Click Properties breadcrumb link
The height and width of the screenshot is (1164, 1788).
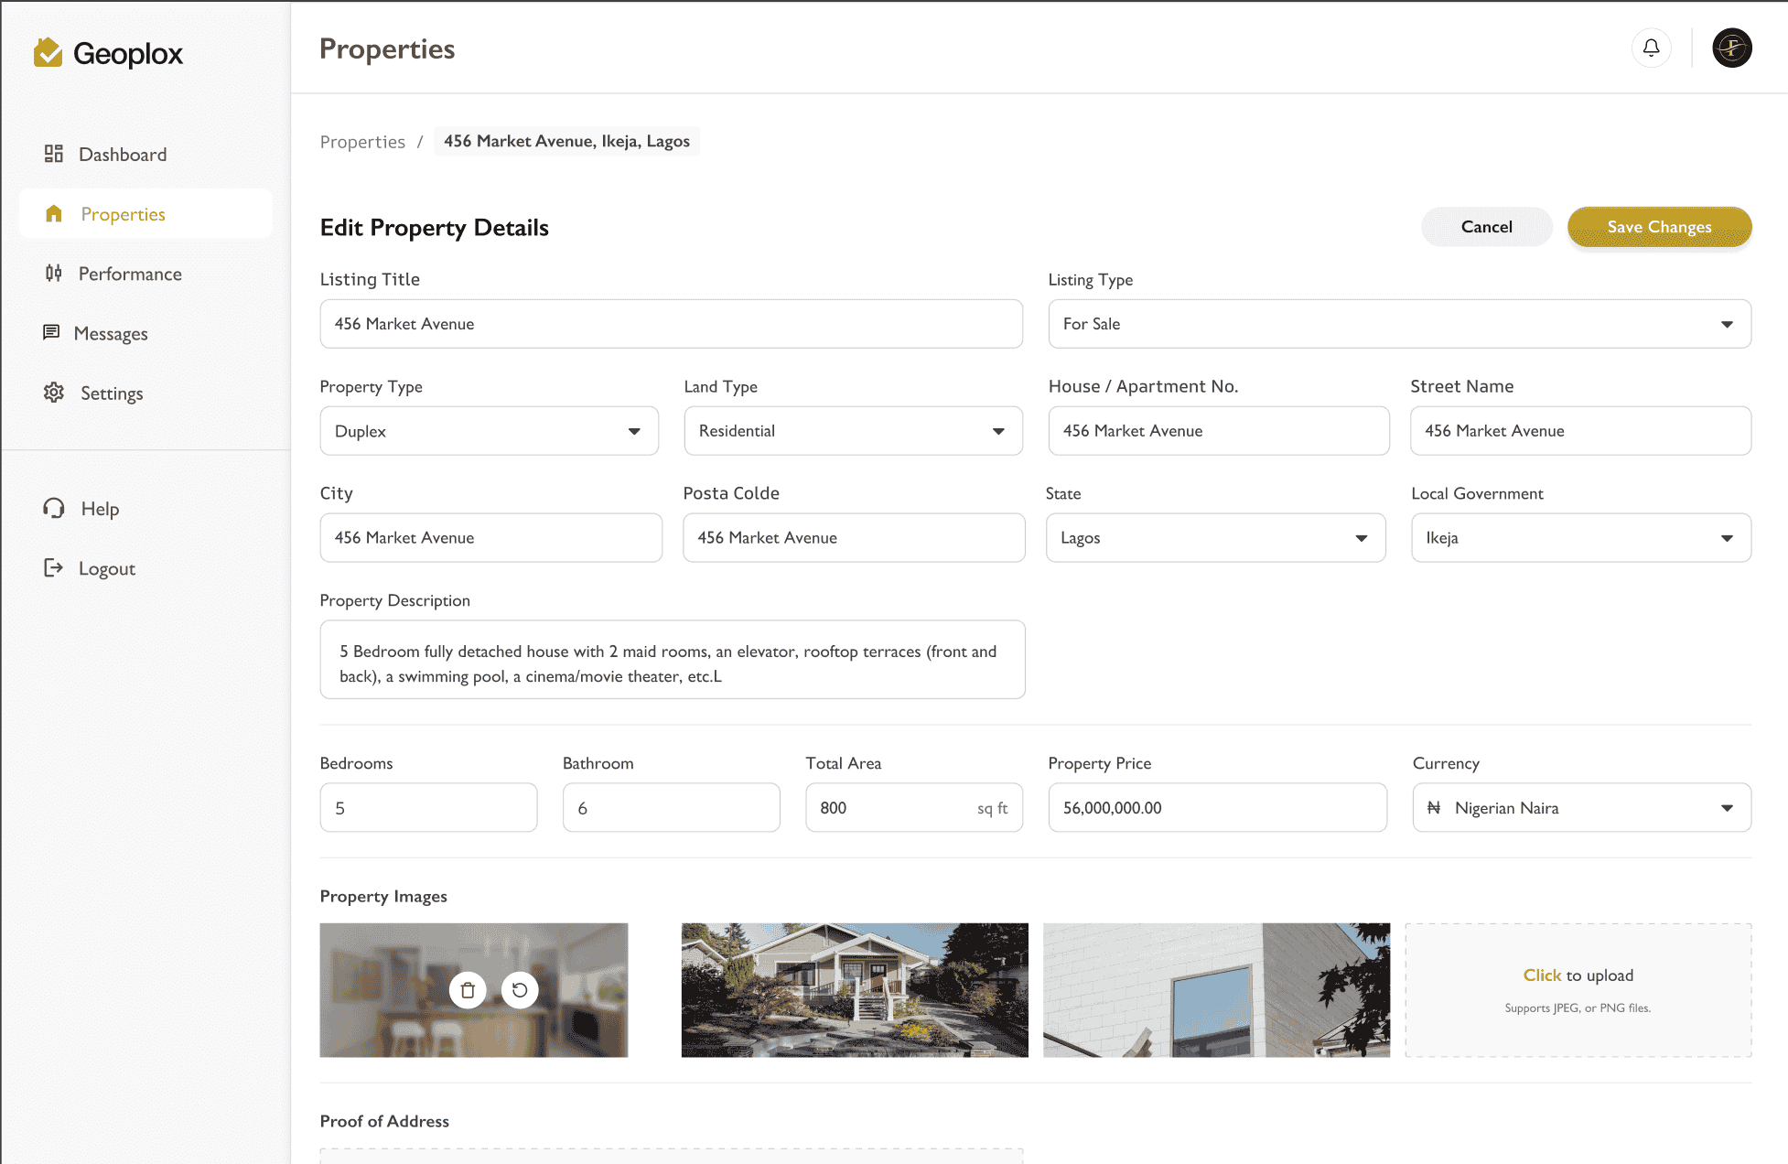point(362,142)
